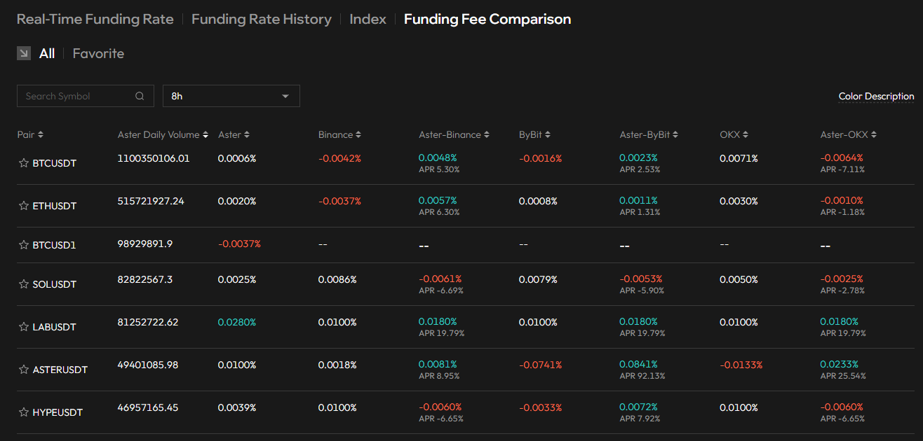This screenshot has height=441, width=923.
Task: Sort by Aster Daily Volume arrows
Action: point(206,134)
